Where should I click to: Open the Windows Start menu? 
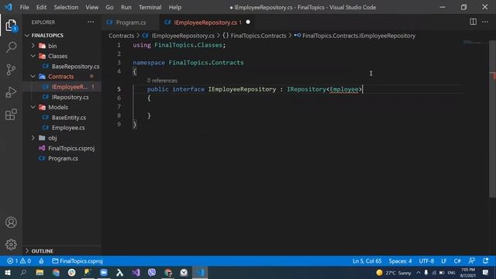[7, 273]
